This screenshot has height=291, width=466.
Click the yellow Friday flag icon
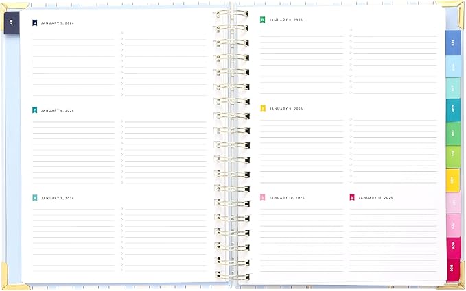tap(263, 109)
